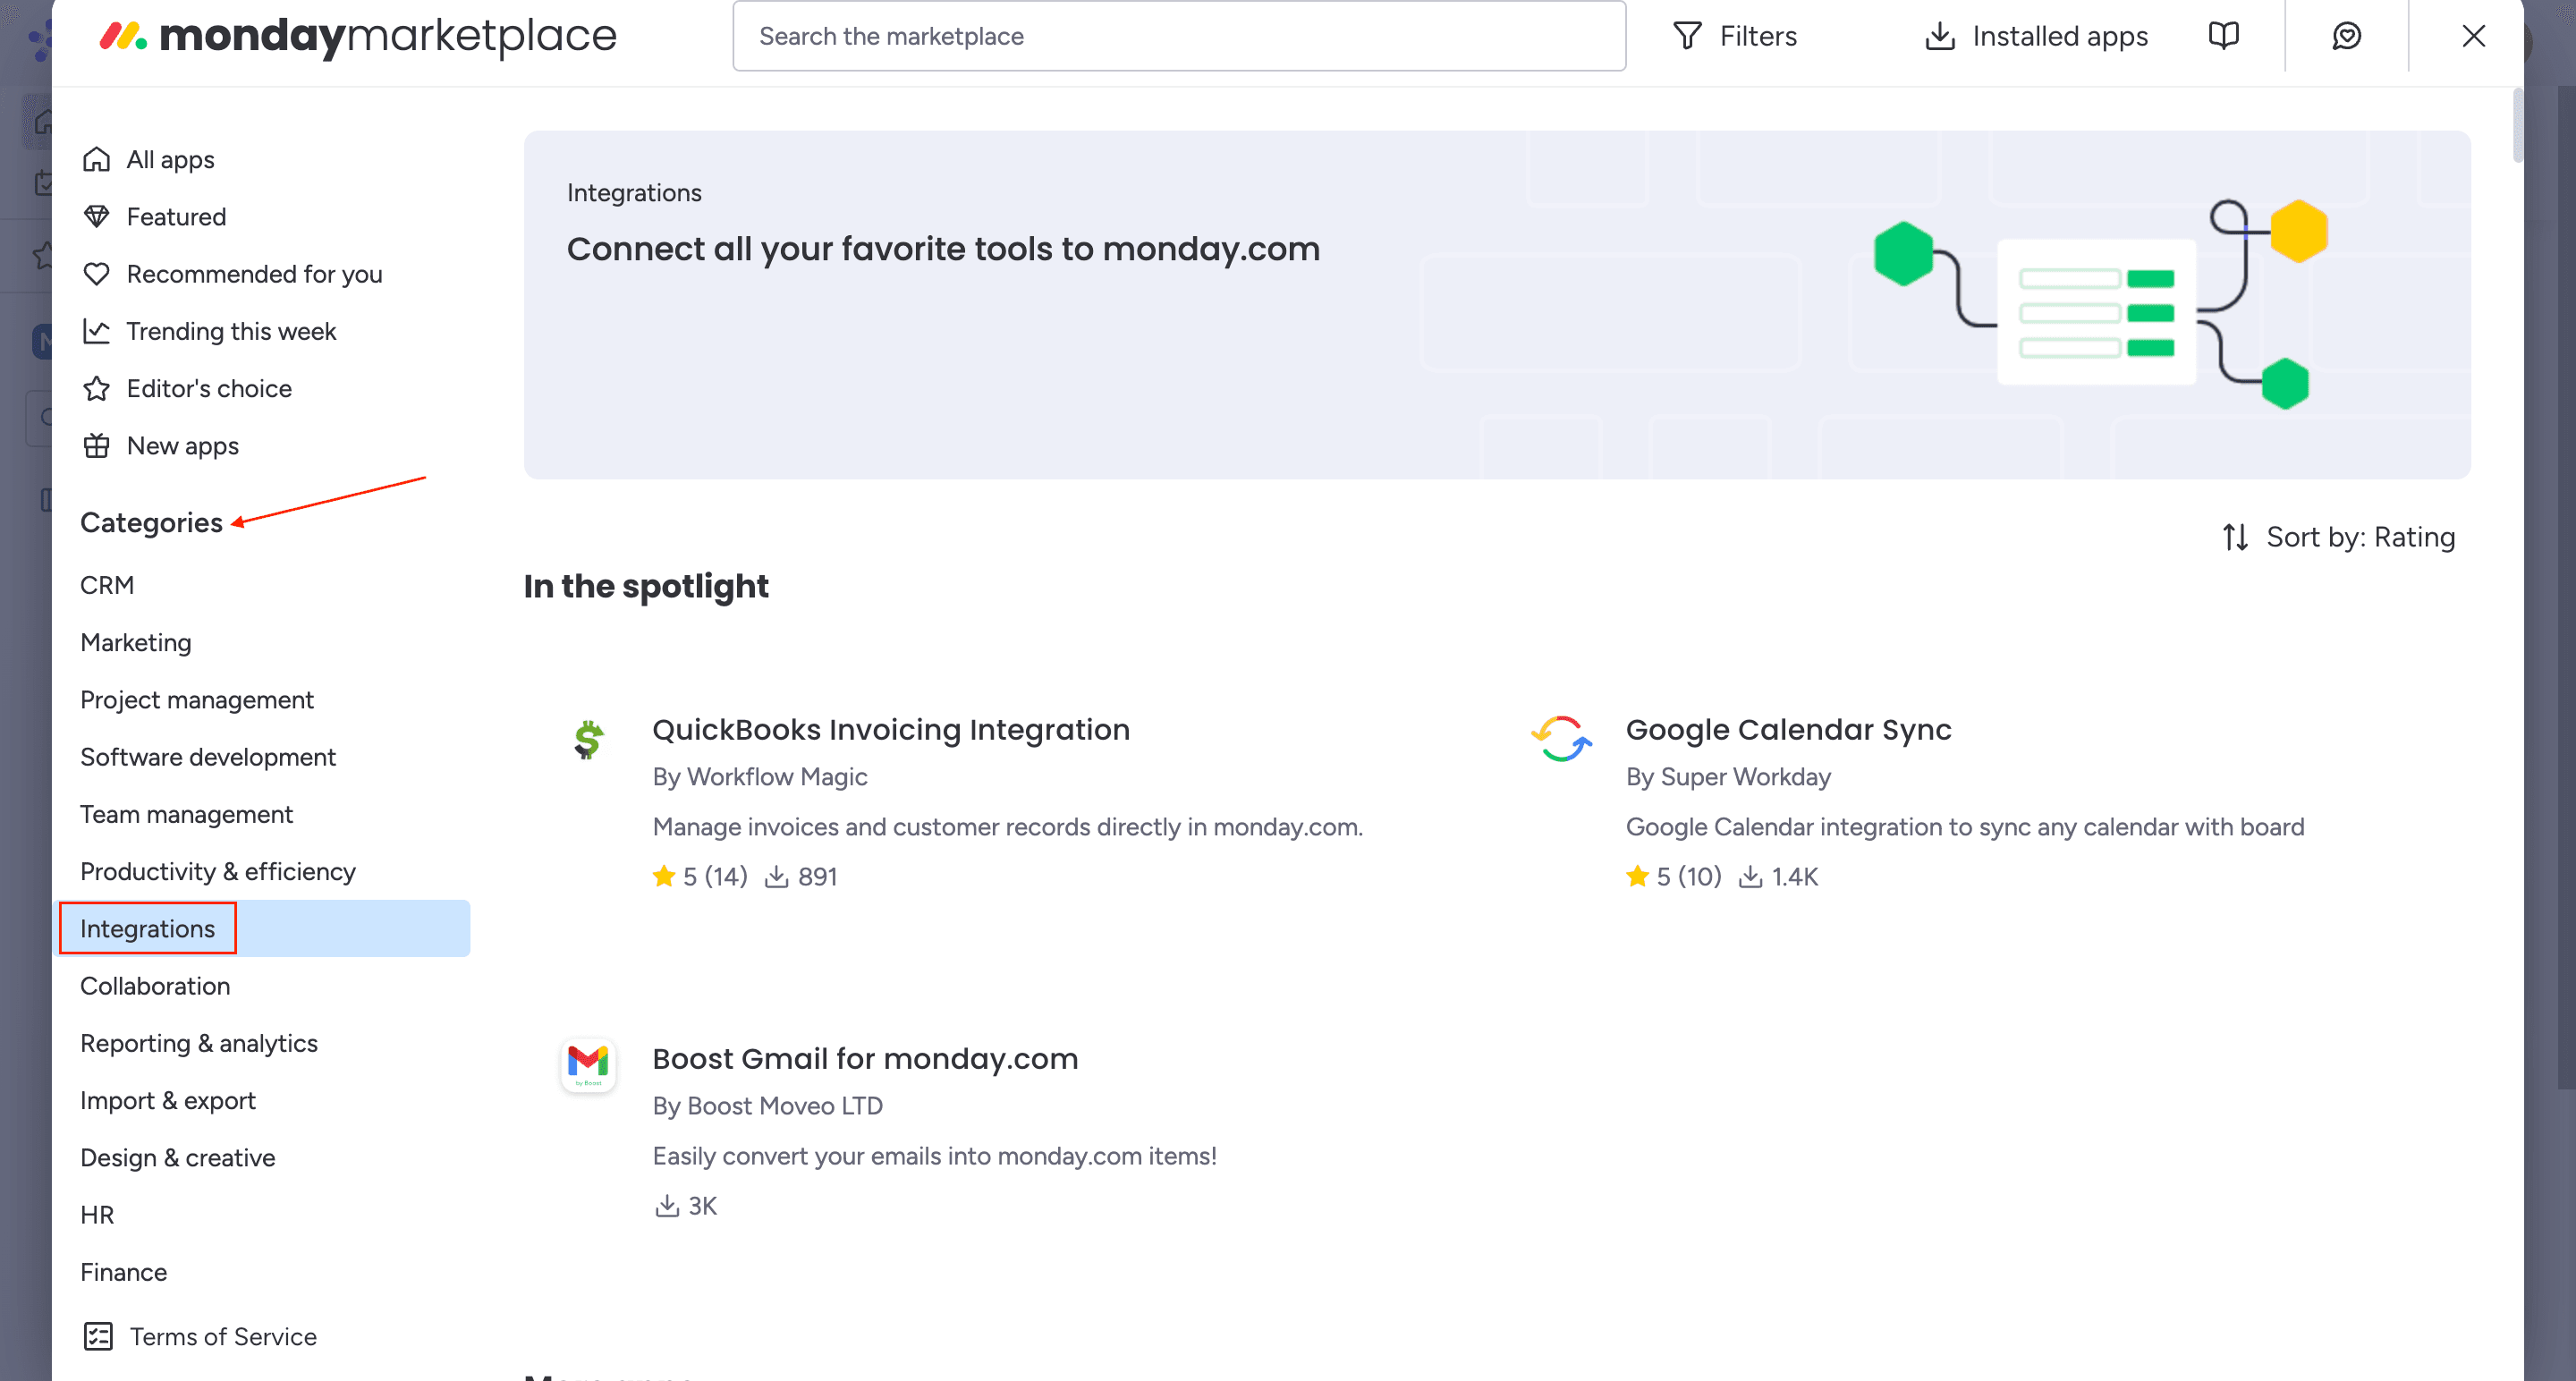The width and height of the screenshot is (2576, 1381).
Task: Open the book documentation icon
Action: pos(2223,37)
